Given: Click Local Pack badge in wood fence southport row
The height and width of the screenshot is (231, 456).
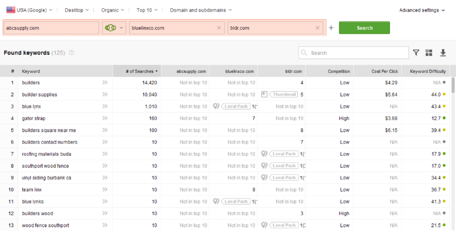Looking at the screenshot, I should [x=284, y=225].
